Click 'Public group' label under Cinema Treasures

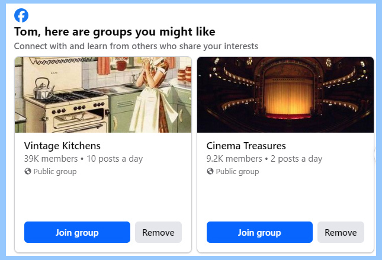(237, 172)
